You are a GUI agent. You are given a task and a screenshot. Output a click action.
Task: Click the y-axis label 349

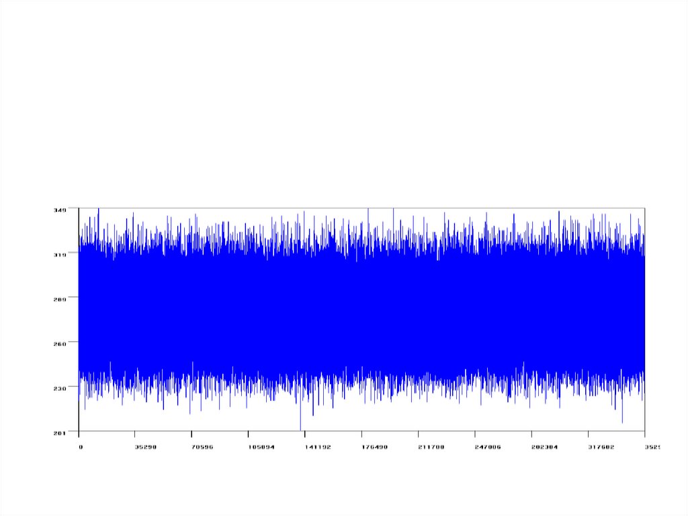(x=60, y=210)
